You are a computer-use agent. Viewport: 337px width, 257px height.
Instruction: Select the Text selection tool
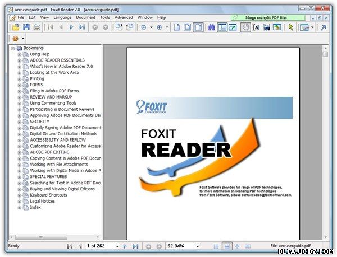256,27
